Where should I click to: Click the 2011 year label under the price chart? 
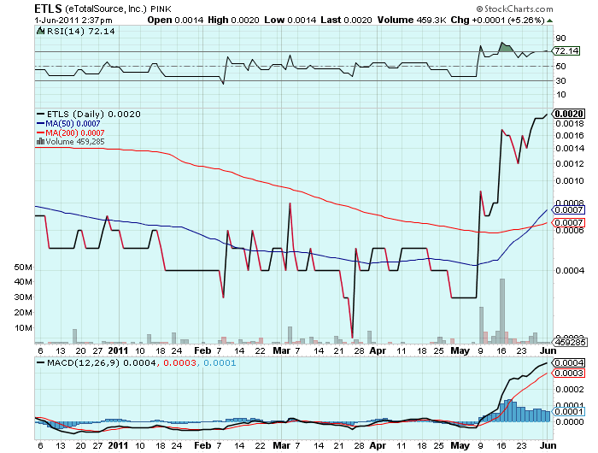[119, 350]
